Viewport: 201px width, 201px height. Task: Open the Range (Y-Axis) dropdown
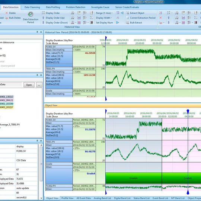point(104,13)
